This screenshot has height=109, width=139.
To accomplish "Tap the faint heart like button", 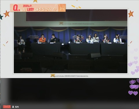I will click(x=134, y=106).
